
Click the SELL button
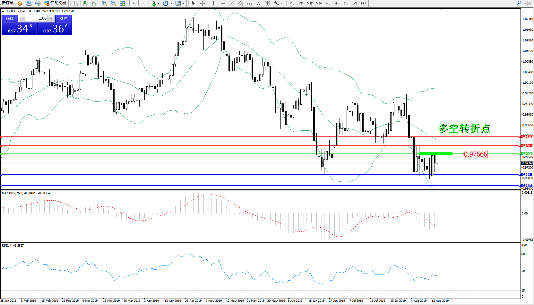tap(10, 18)
